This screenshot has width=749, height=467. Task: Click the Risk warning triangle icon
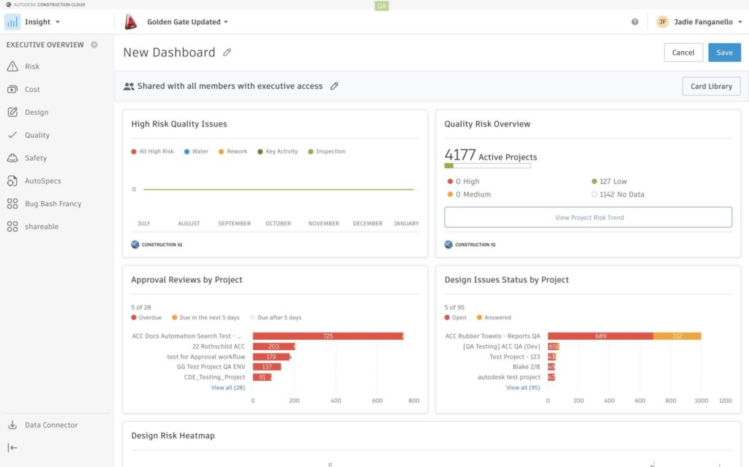click(12, 67)
